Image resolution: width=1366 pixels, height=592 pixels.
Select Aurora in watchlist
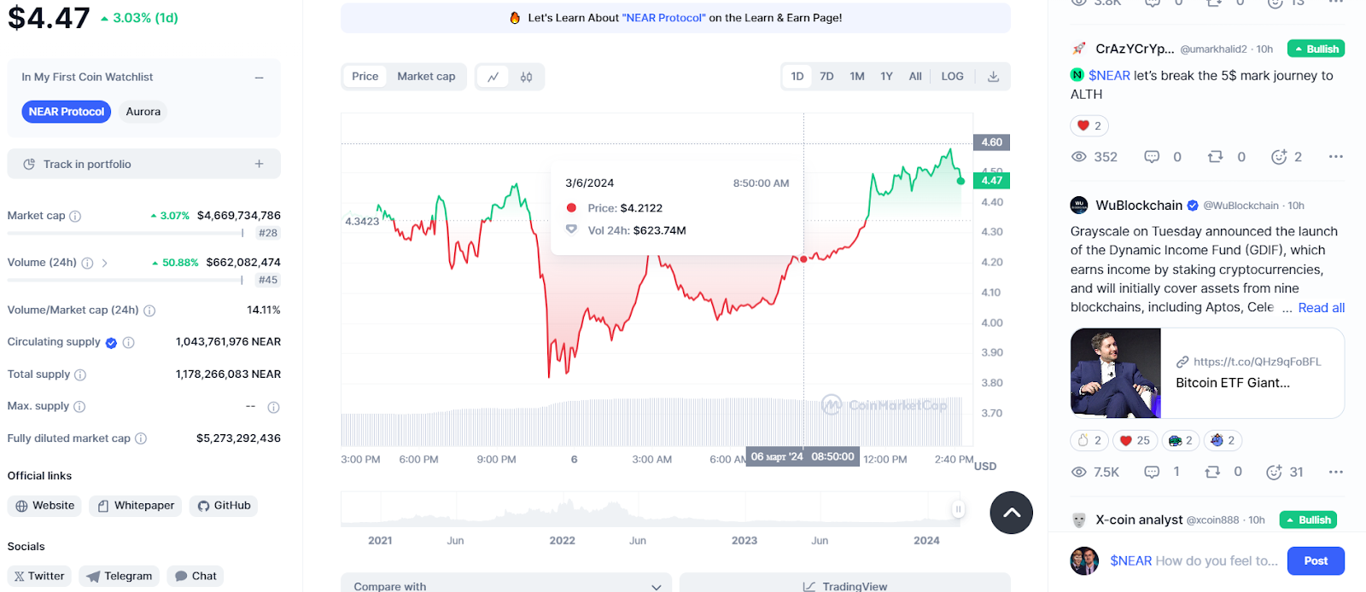pyautogui.click(x=143, y=112)
